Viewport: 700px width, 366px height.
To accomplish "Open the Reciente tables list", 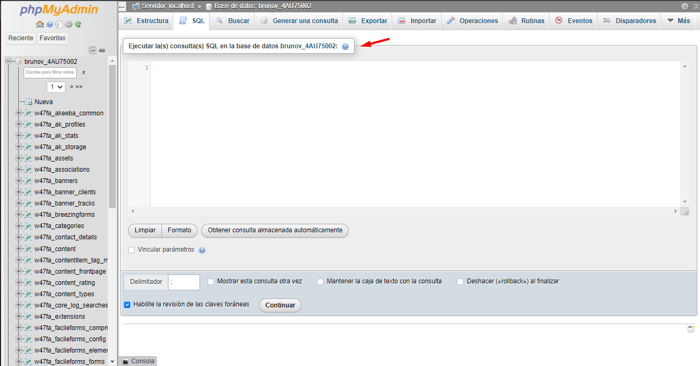I will click(x=21, y=38).
